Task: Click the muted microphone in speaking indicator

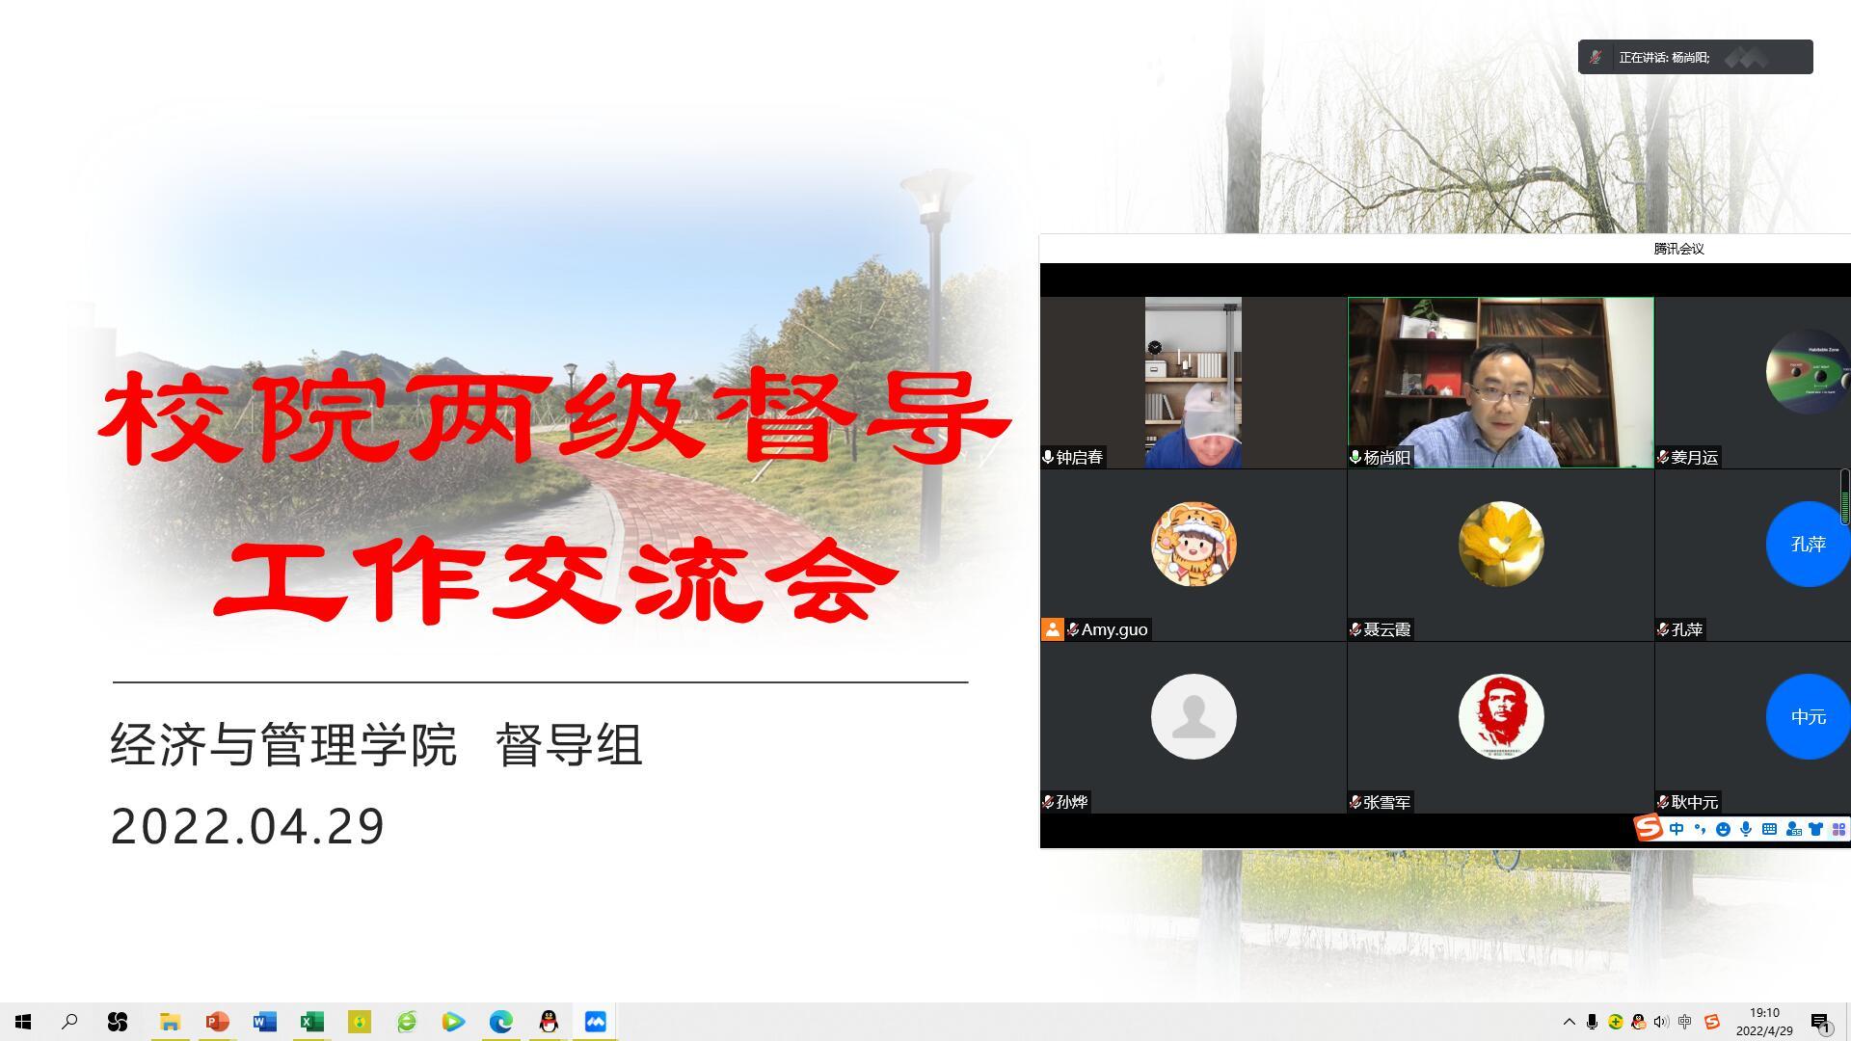Action: [x=1596, y=57]
